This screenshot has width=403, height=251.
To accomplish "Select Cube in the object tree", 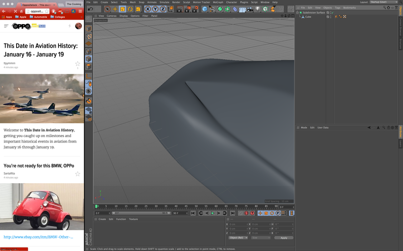I will [308, 17].
